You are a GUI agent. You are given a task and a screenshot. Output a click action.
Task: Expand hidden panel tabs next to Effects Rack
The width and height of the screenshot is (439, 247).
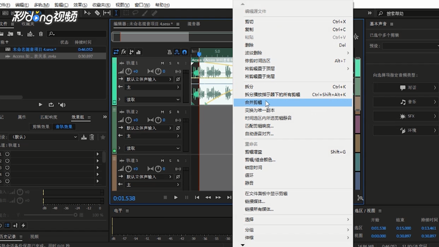pos(105,117)
